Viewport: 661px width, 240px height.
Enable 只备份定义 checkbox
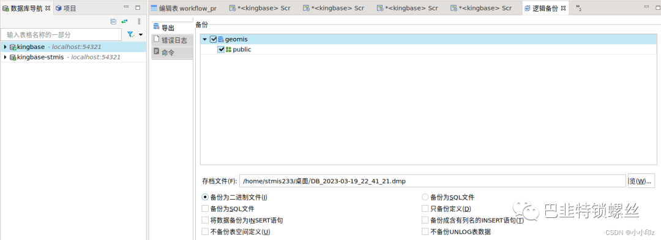tap(425, 208)
